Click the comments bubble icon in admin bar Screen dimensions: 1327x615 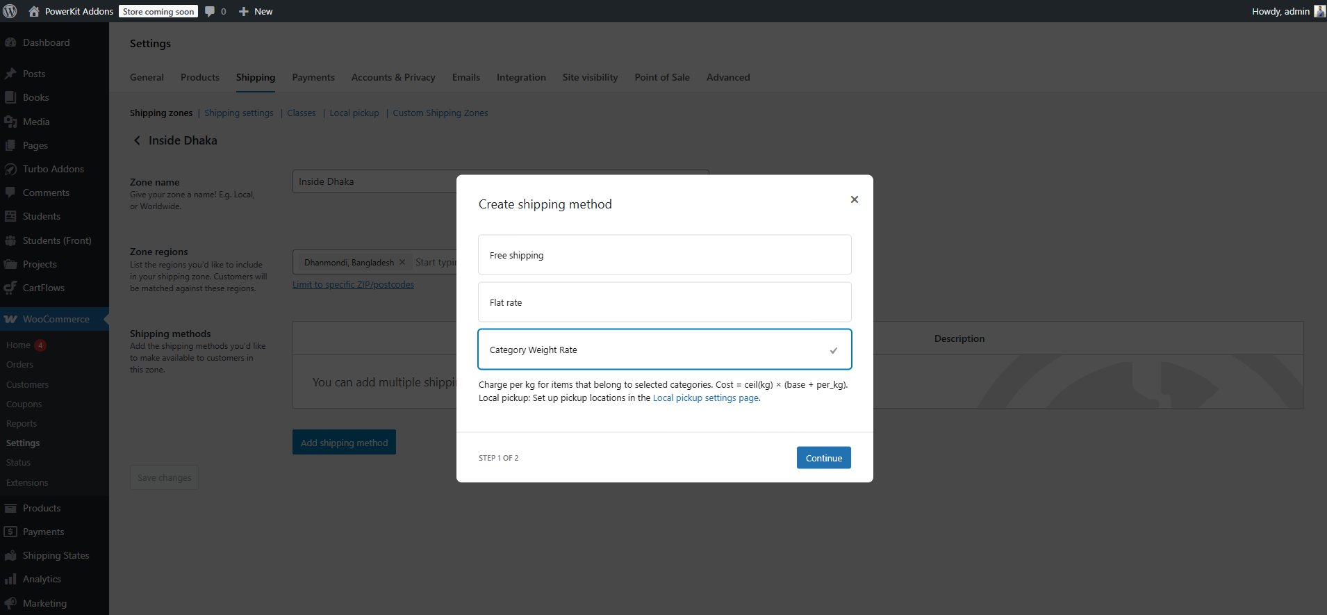pyautogui.click(x=210, y=11)
